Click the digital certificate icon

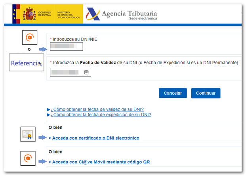[x=29, y=135]
